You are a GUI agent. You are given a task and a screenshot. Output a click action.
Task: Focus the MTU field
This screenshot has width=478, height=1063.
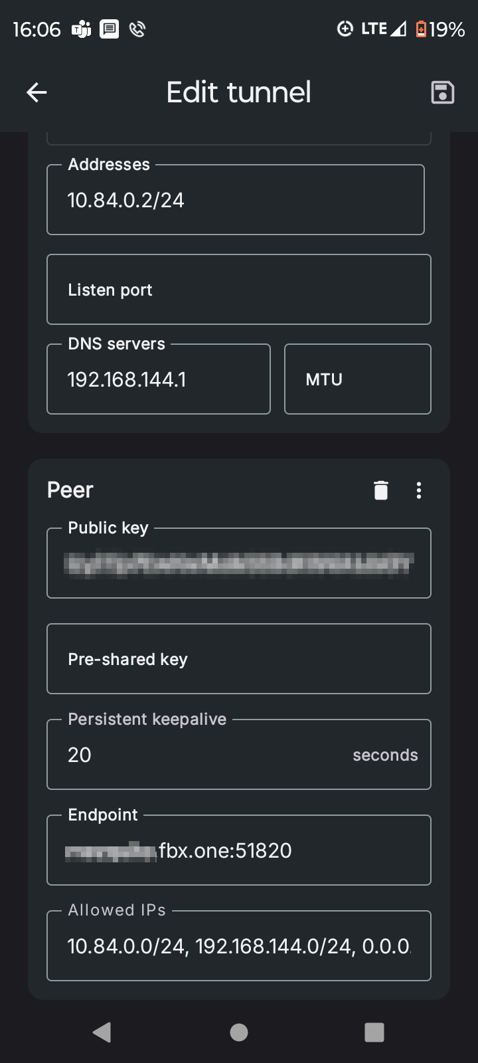coord(358,379)
